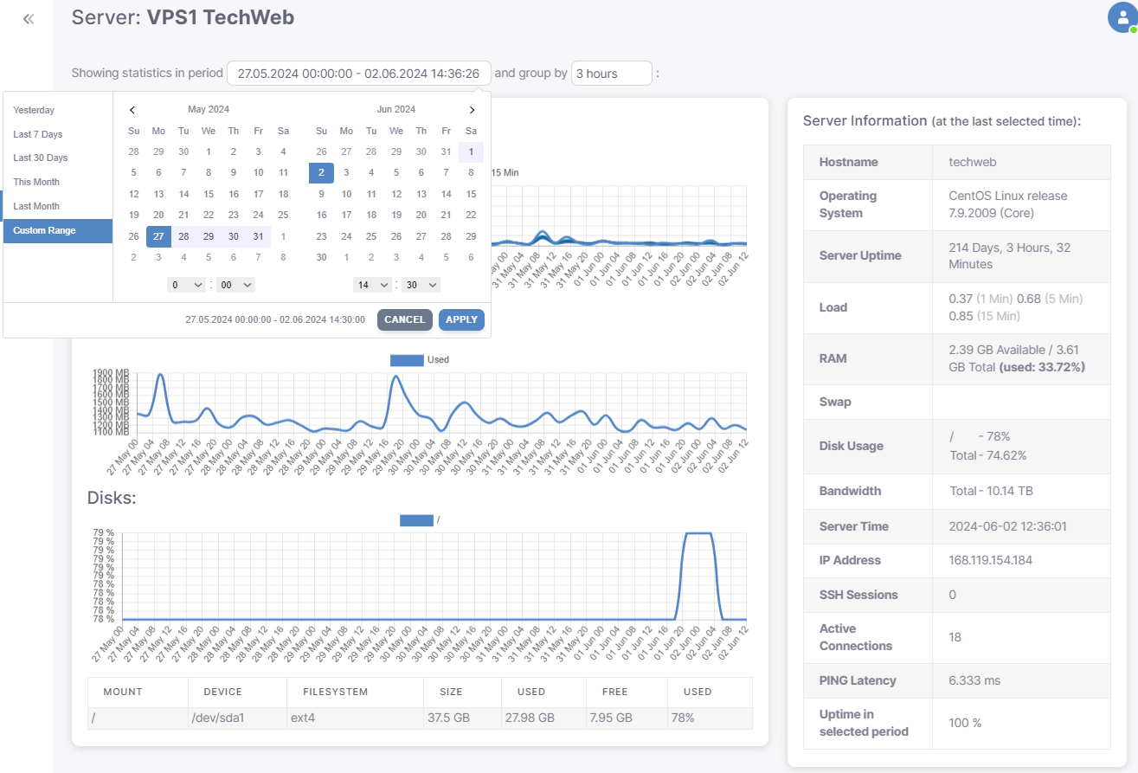Image resolution: width=1138 pixels, height=773 pixels.
Task: Open the user profile avatar menu
Action: pos(1122,17)
